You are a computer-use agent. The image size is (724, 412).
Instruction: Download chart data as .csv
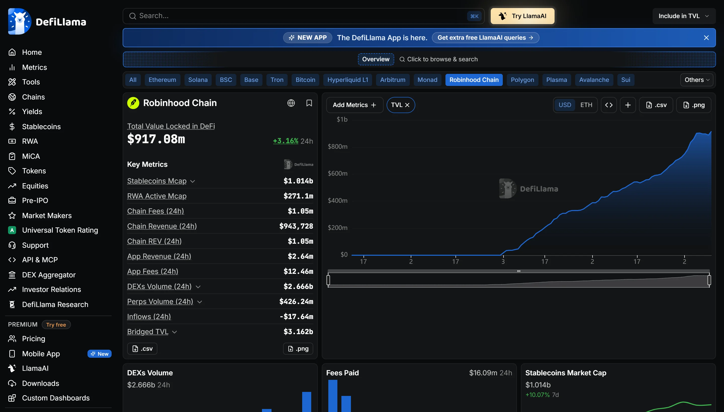tap(656, 105)
